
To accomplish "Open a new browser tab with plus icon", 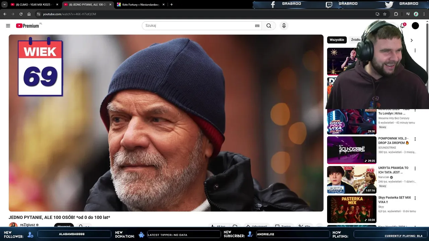I will click(x=172, y=4).
